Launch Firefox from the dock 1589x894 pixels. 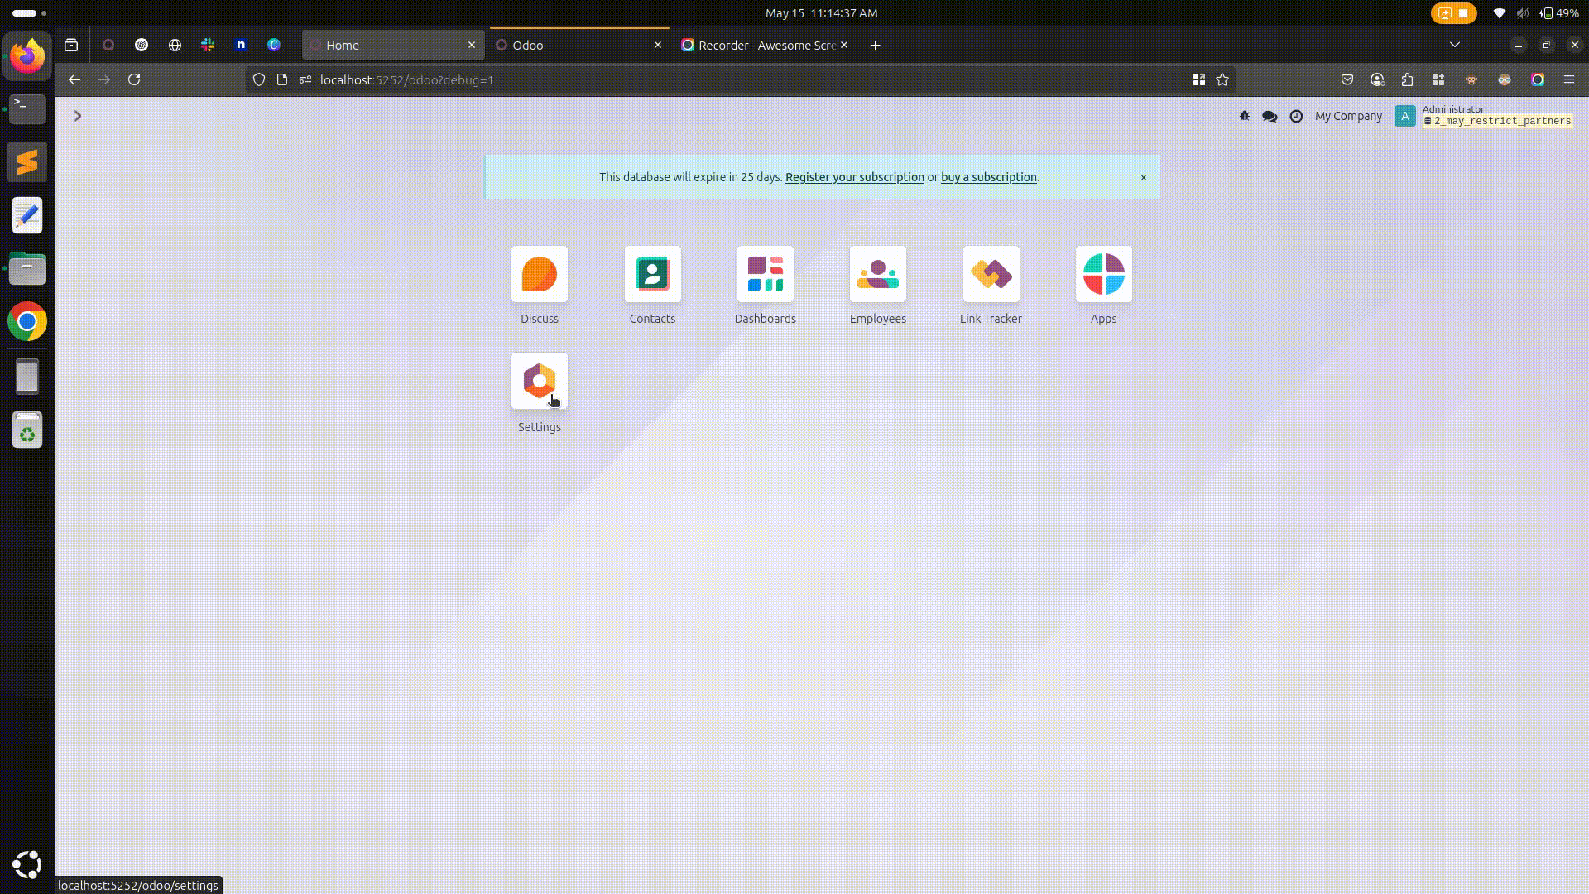pyautogui.click(x=27, y=56)
